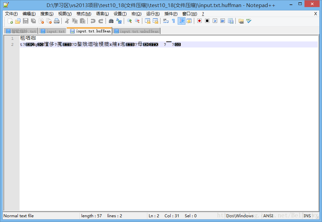The image size is (322, 222).
Task: Select the input.txt.huffman tab
Action: click(x=90, y=31)
